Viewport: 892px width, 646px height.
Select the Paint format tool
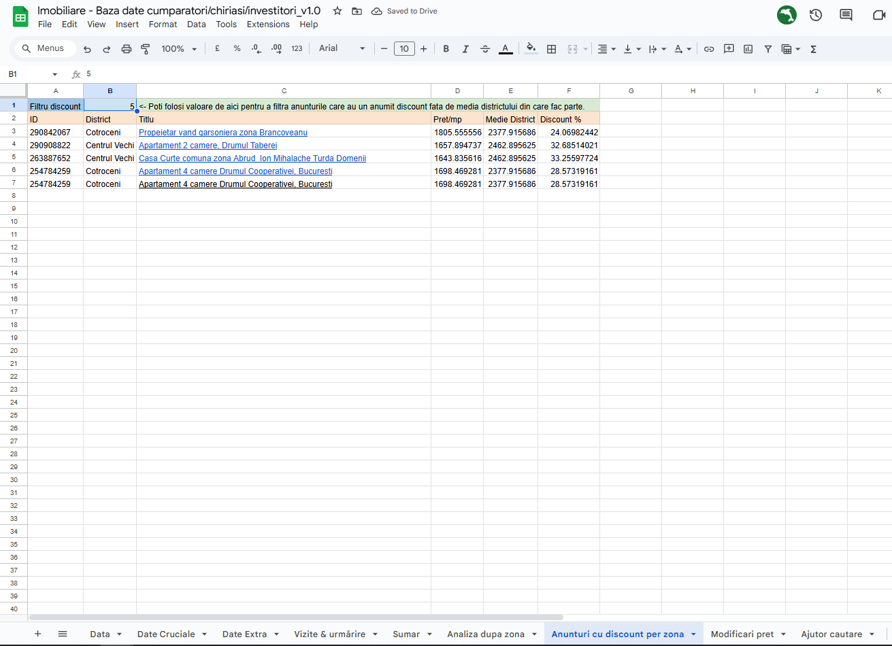(x=145, y=49)
